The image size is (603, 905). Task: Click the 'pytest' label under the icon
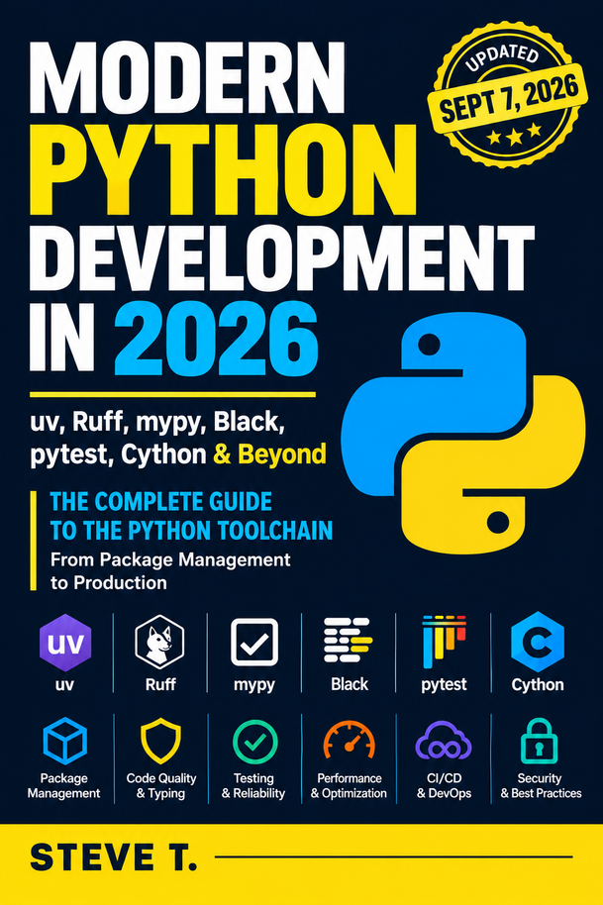click(444, 685)
